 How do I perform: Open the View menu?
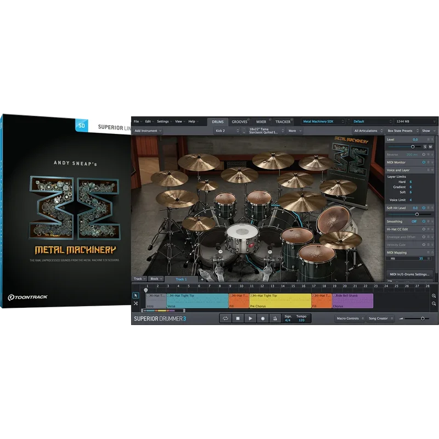pyautogui.click(x=180, y=121)
